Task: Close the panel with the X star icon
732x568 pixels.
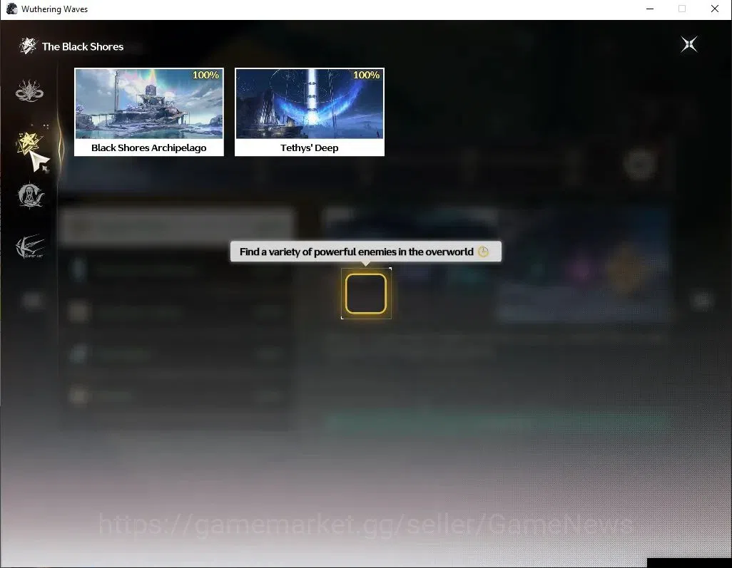Action: point(688,45)
